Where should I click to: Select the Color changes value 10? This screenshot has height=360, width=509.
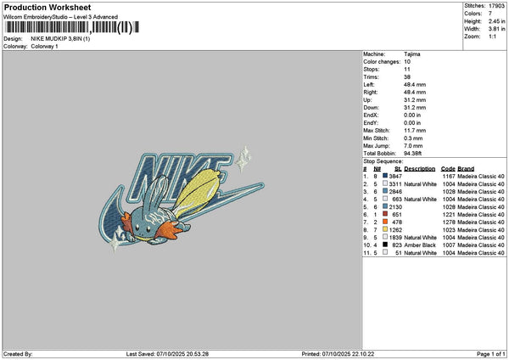[x=407, y=62]
